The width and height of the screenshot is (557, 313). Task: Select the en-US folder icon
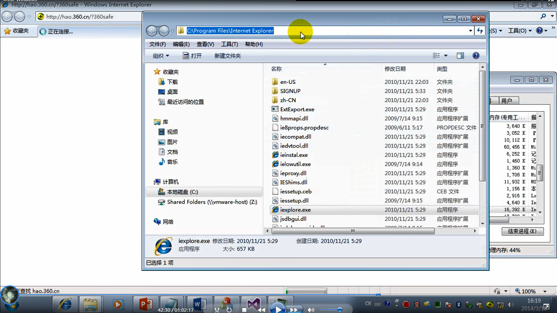[275, 82]
